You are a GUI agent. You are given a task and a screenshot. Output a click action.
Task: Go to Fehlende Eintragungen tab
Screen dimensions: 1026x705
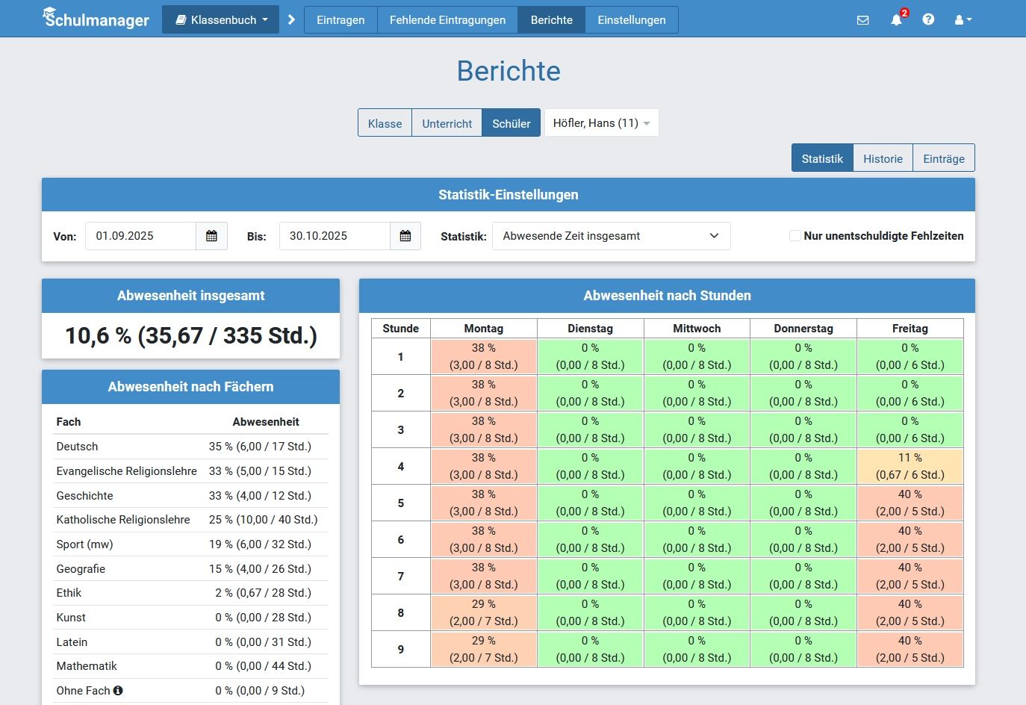[x=447, y=20]
